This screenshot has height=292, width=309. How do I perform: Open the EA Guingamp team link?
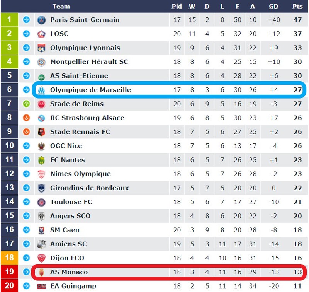tap(73, 286)
